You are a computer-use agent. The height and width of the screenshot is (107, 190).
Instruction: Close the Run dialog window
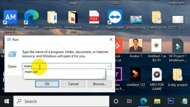tap(111, 40)
